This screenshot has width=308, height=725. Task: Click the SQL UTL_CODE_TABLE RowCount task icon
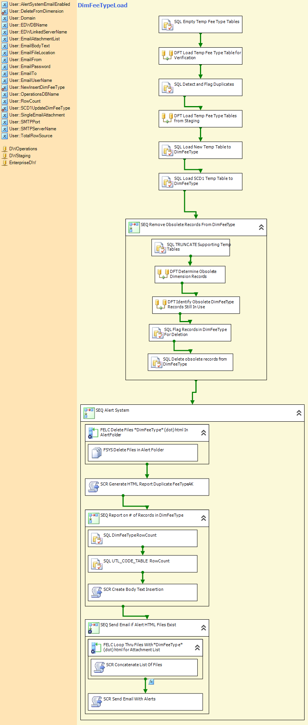click(97, 564)
